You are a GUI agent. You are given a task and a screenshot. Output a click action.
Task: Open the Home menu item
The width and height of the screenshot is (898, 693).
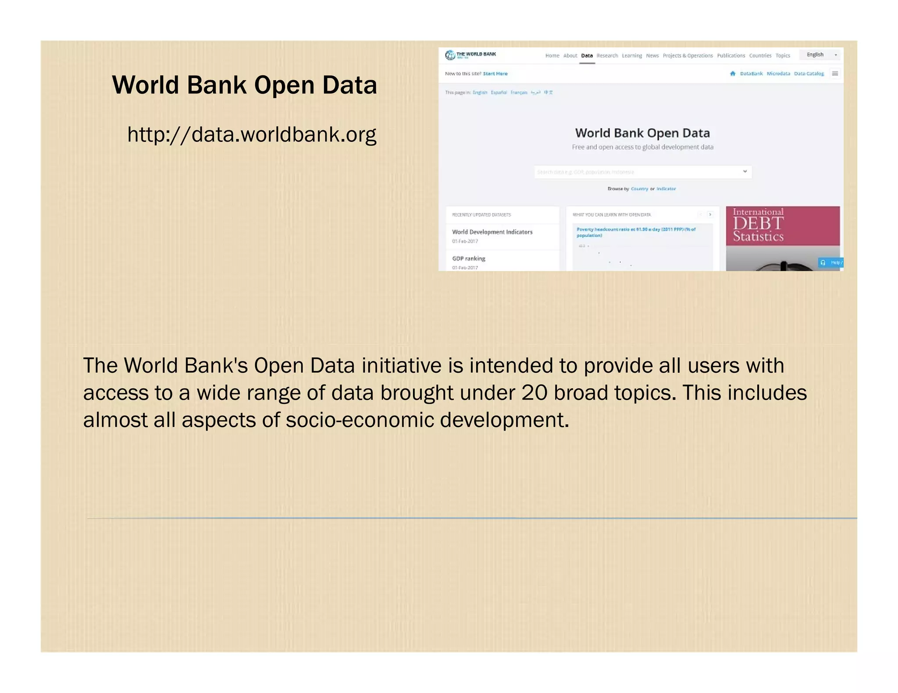point(552,56)
